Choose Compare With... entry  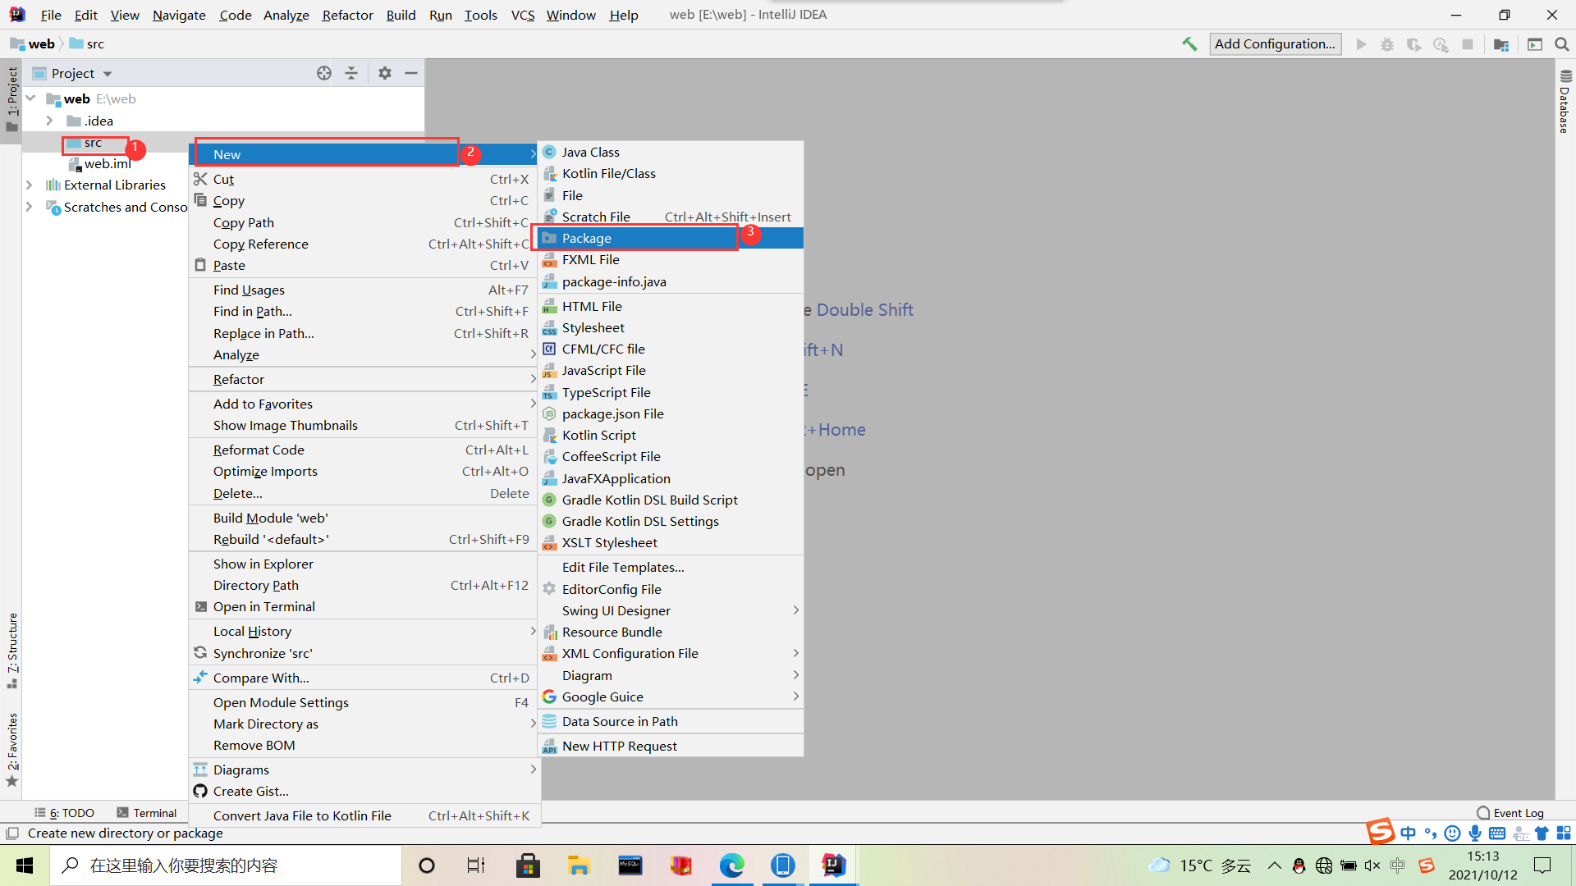[364, 678]
